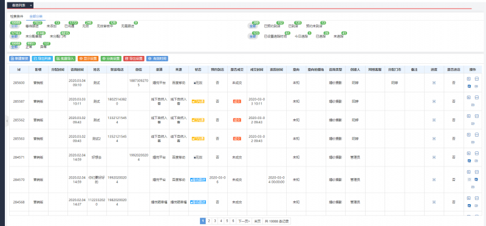Image resolution: width=486 pixels, height=226 pixels.
Task: Click document edit icon in row 285587 actions
Action: pos(469,97)
